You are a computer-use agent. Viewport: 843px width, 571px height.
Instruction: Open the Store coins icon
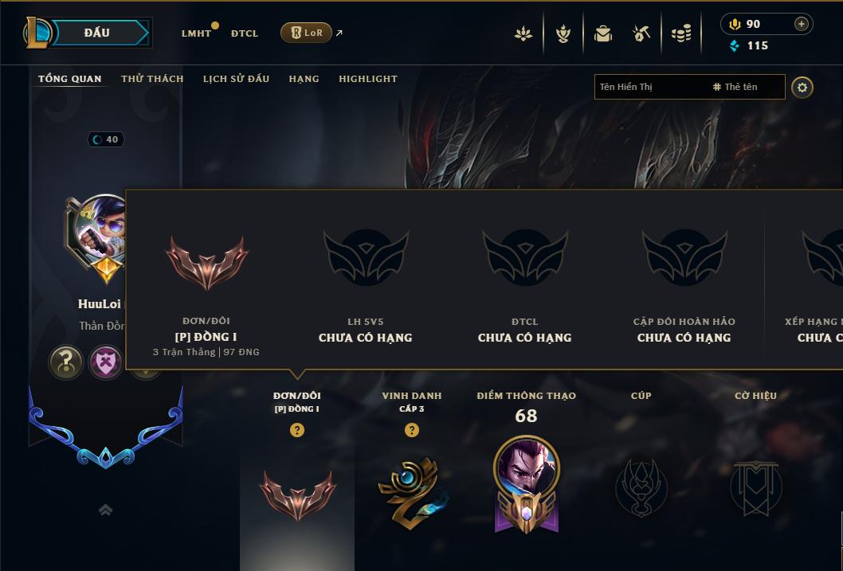(x=681, y=33)
